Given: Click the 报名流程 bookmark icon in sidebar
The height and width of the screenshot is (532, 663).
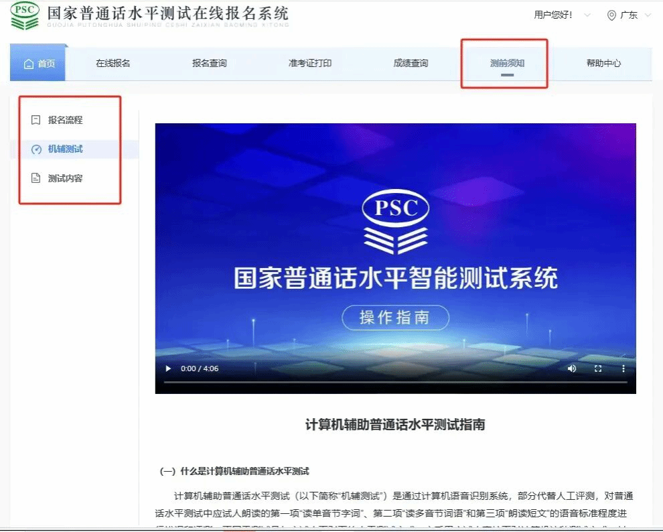Looking at the screenshot, I should coord(35,120).
